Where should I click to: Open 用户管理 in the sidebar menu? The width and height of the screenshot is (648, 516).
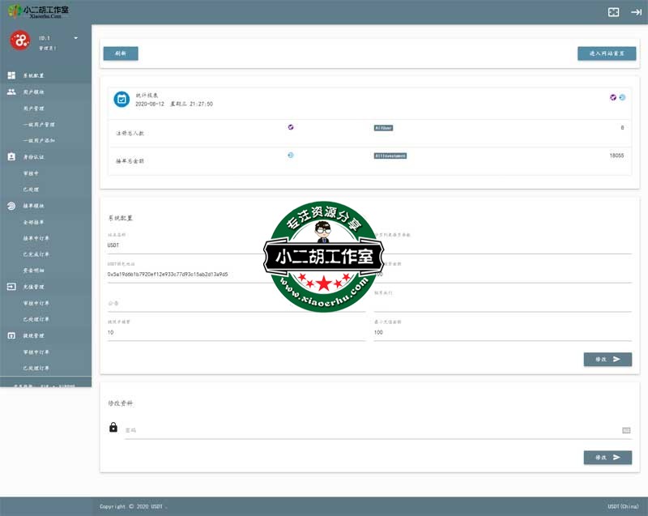(x=34, y=108)
